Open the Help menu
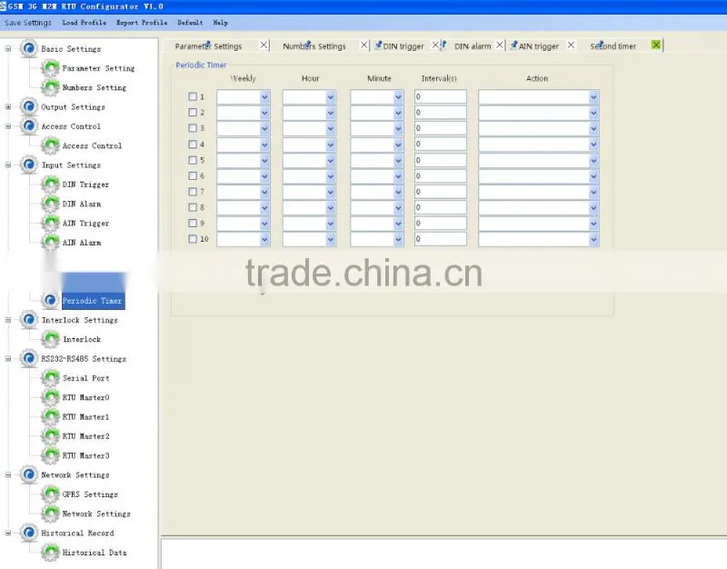Viewport: 727px width, 569px height. tap(220, 22)
